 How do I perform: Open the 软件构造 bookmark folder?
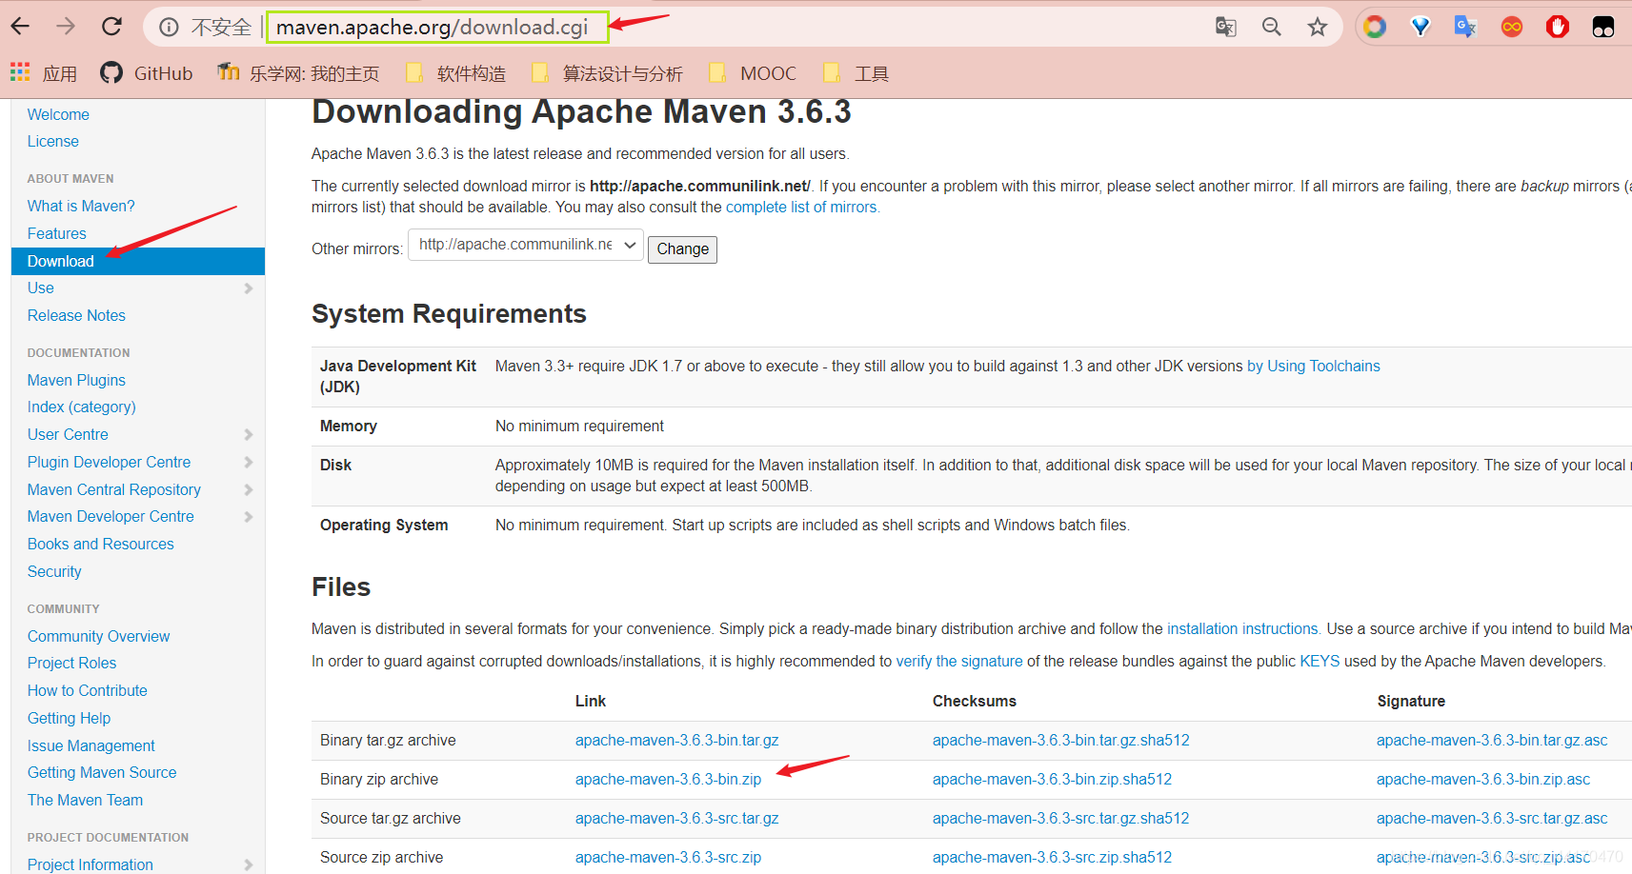455,73
